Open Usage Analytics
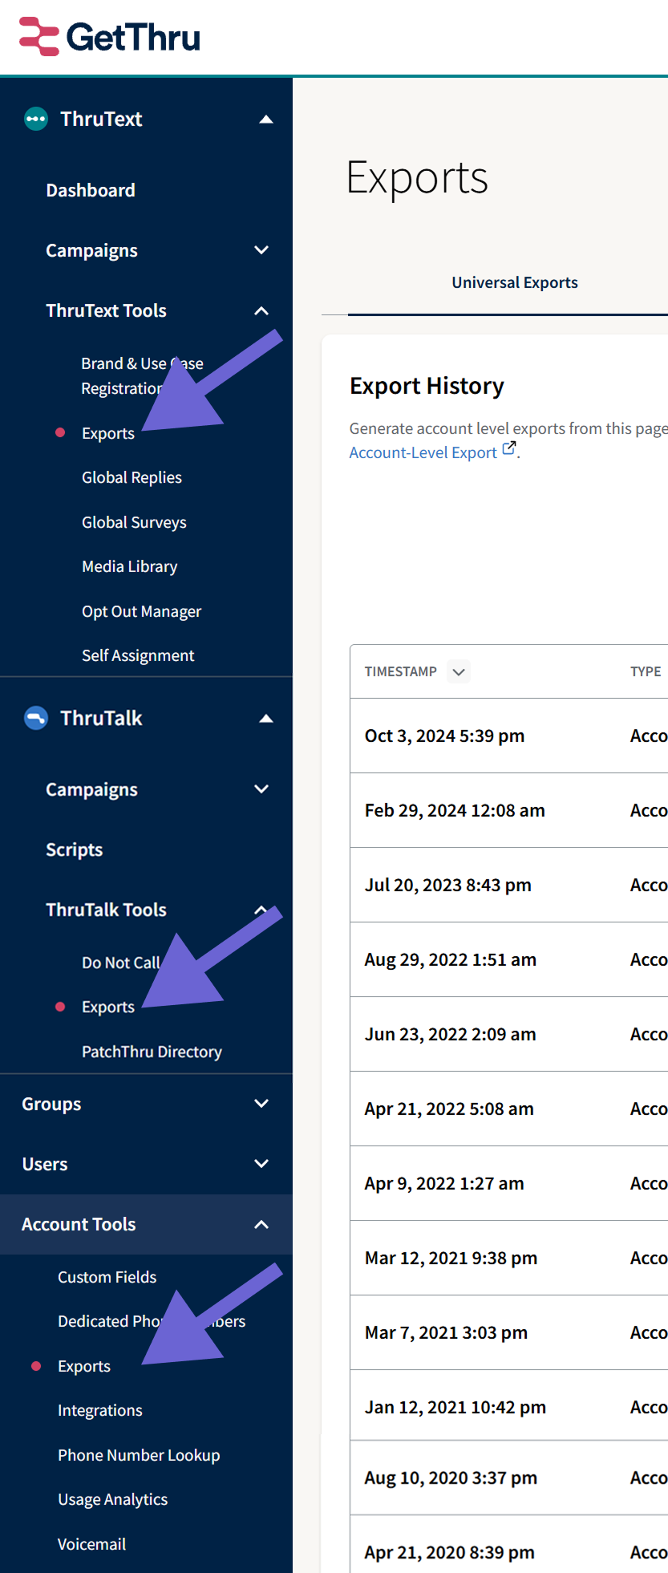The width and height of the screenshot is (668, 1573). pos(112,1499)
